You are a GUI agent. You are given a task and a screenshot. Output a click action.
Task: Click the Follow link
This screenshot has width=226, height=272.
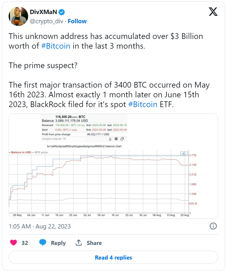click(77, 21)
